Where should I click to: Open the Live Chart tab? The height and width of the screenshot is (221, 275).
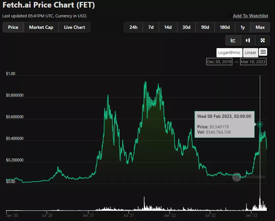tap(75, 27)
